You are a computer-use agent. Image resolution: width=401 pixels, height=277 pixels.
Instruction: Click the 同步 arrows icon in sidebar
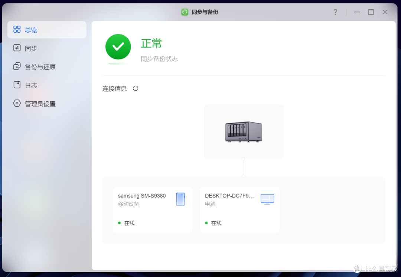coord(17,48)
